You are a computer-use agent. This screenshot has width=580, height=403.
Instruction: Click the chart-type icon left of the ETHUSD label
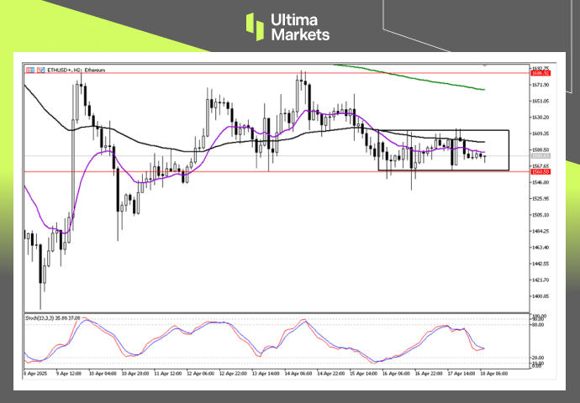click(x=40, y=71)
